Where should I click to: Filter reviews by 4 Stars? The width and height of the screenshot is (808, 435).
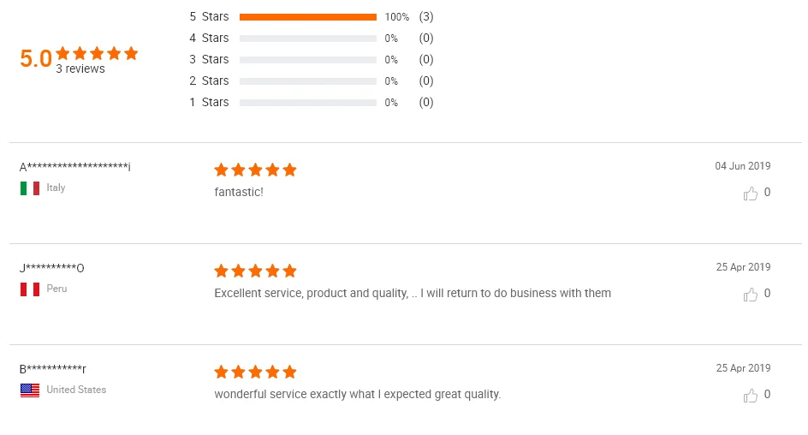click(209, 38)
